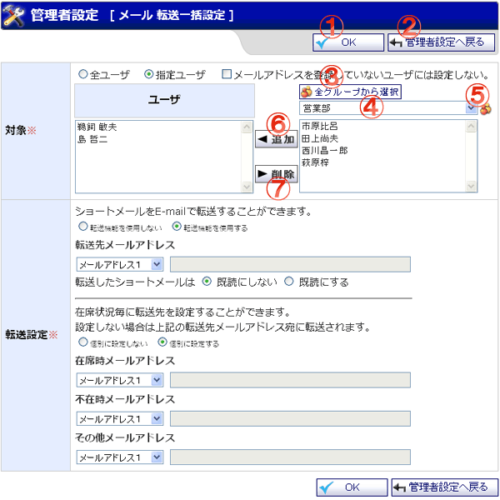Toggle the unregistered mail address checkbox
The width and height of the screenshot is (500, 500).
[227, 74]
